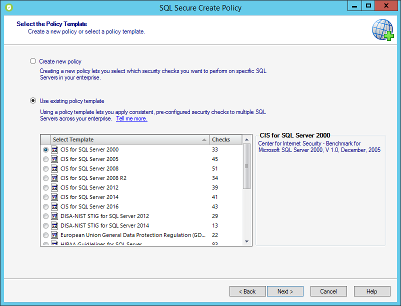Choose the DISA-NIST STIG SQL Server 2014 radio
This screenshot has width=401, height=306.
(46, 225)
